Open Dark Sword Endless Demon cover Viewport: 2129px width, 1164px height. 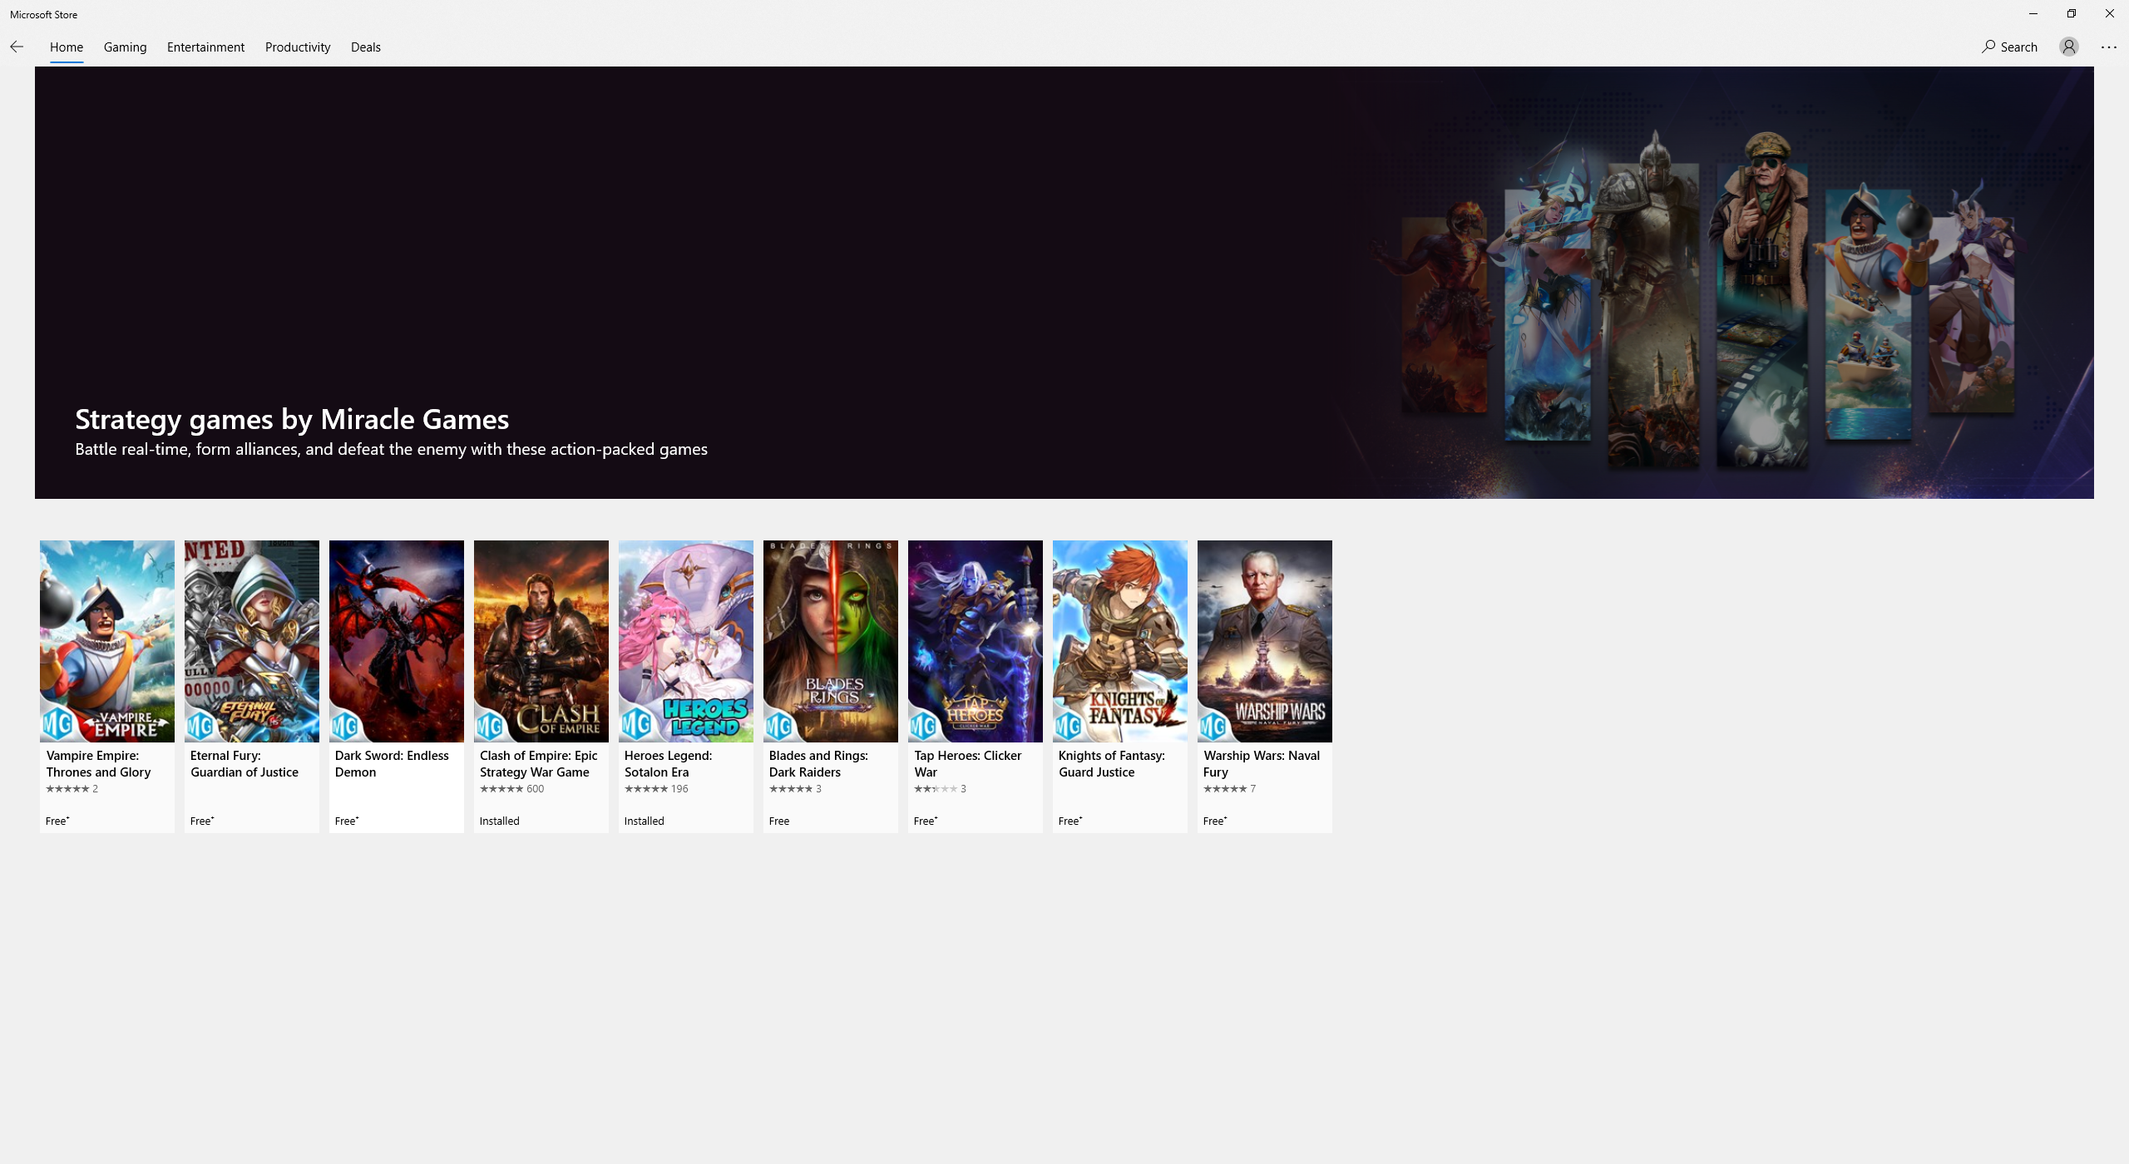(397, 641)
